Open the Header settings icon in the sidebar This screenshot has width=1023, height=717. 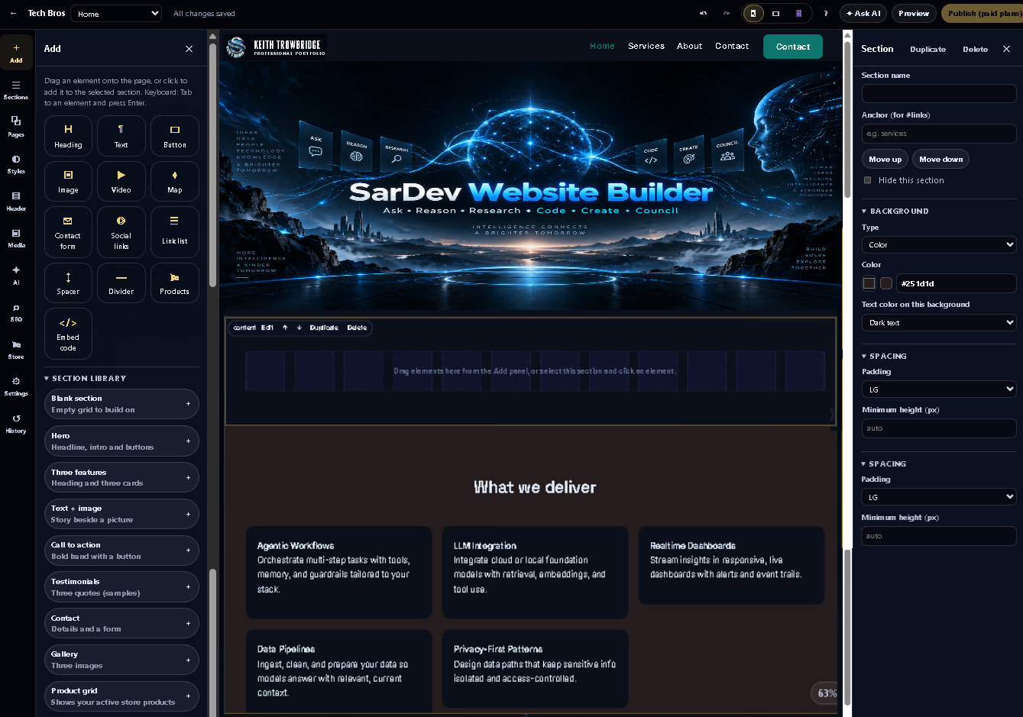pos(16,201)
